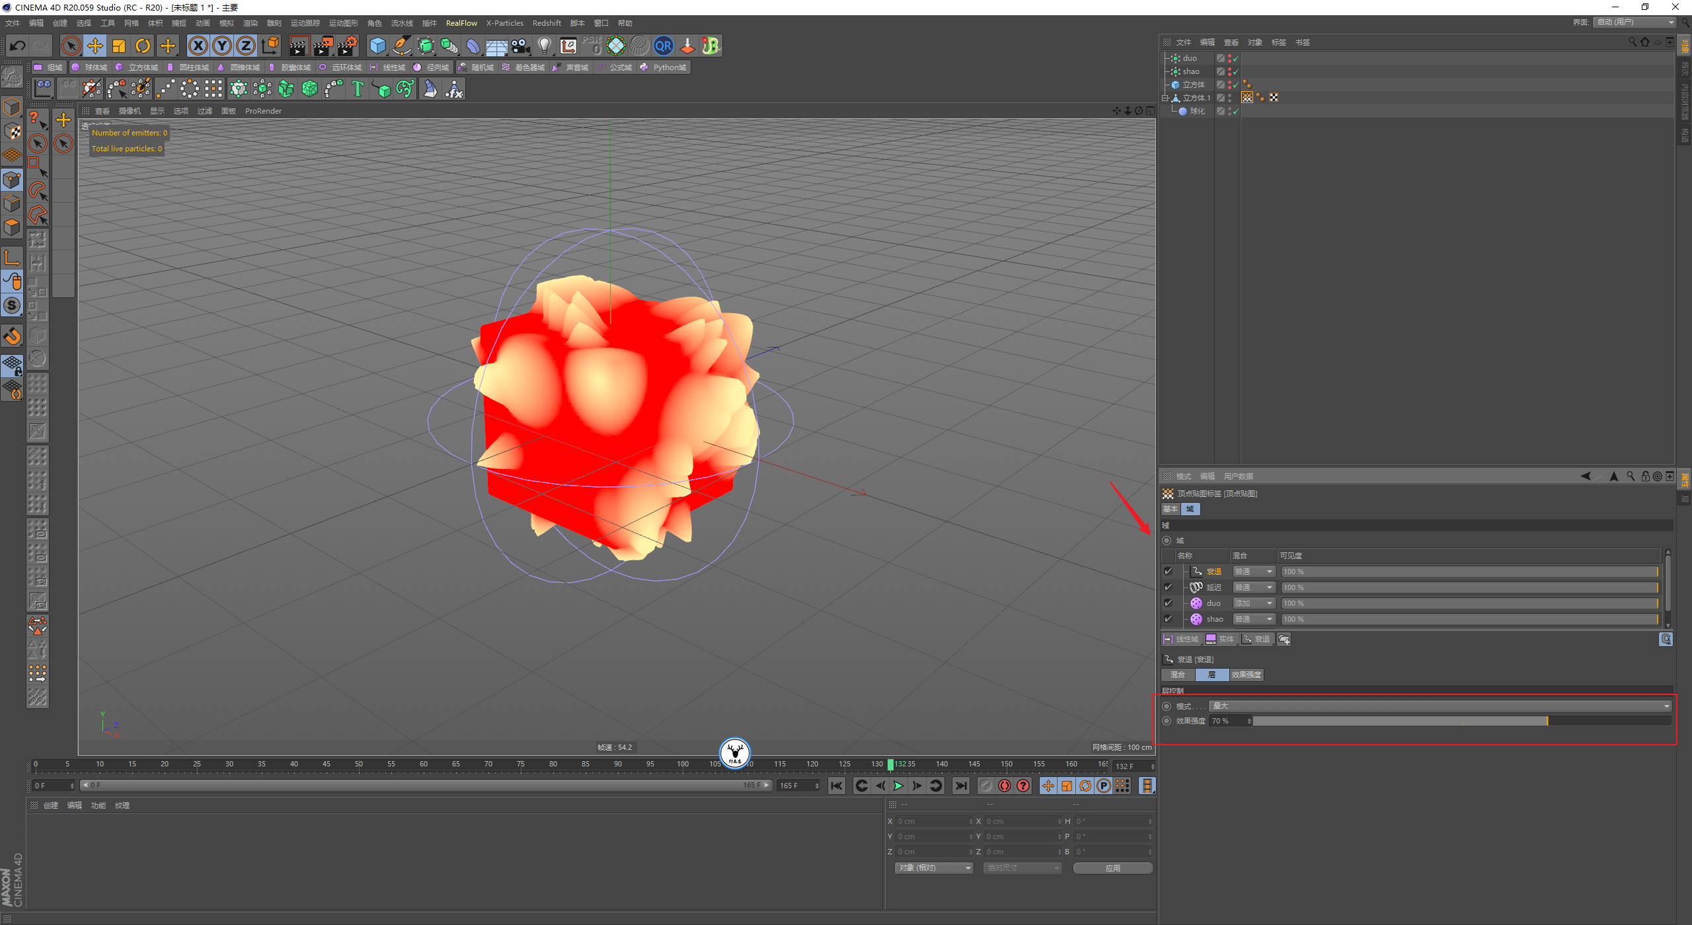Disable the duo field layer checkbox
Image resolution: width=1692 pixels, height=925 pixels.
1168,603
